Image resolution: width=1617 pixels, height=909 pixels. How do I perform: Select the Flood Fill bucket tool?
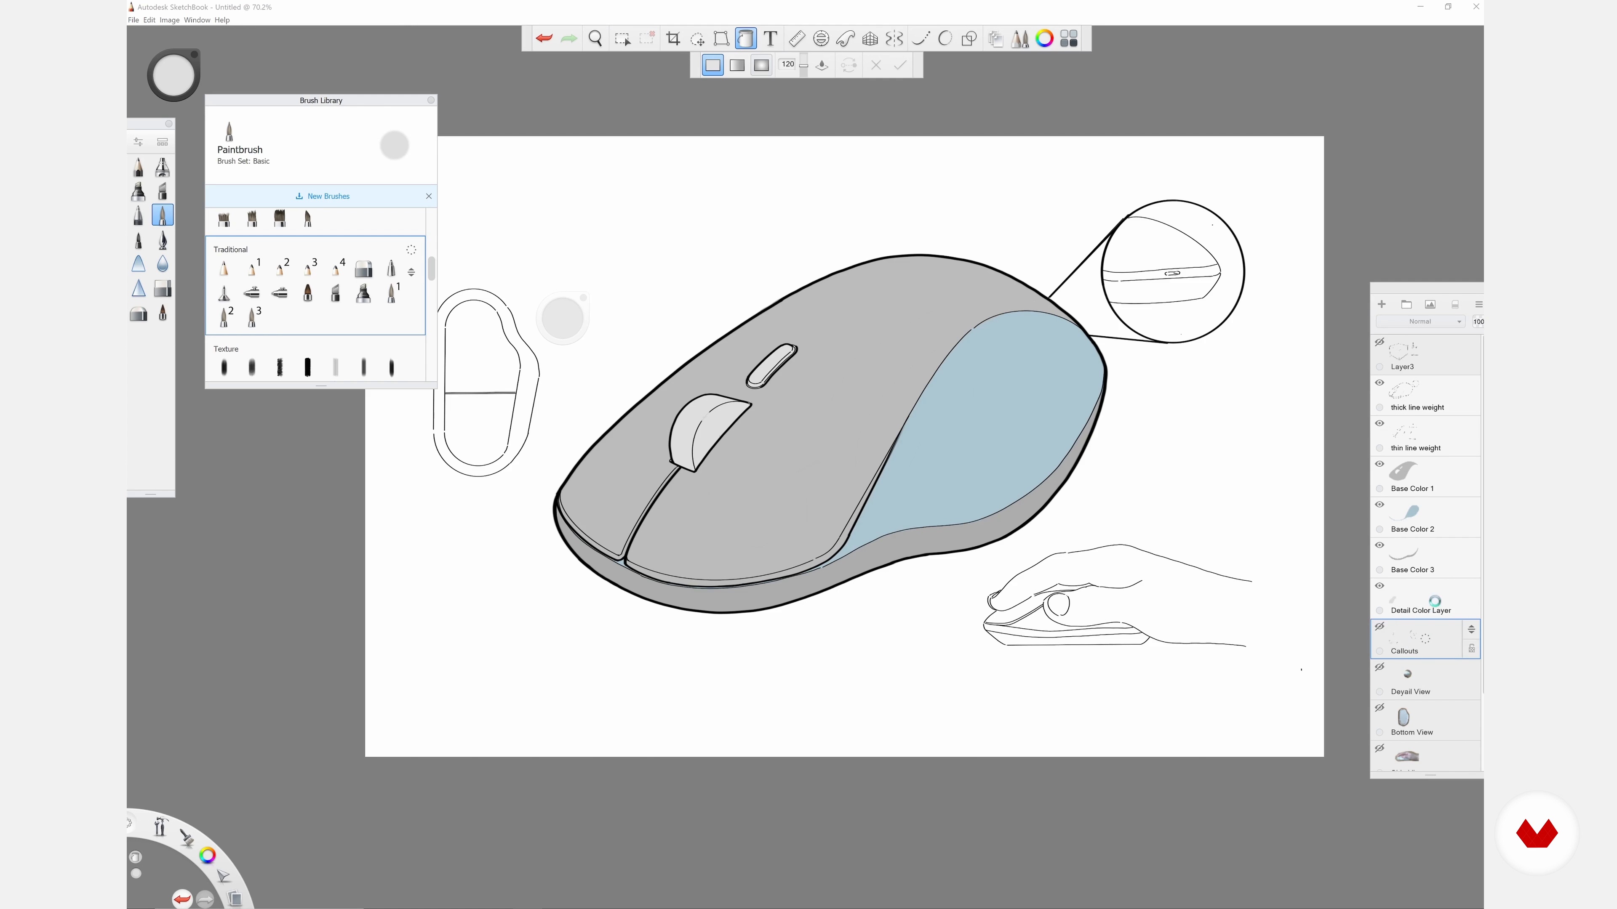pyautogui.click(x=746, y=39)
